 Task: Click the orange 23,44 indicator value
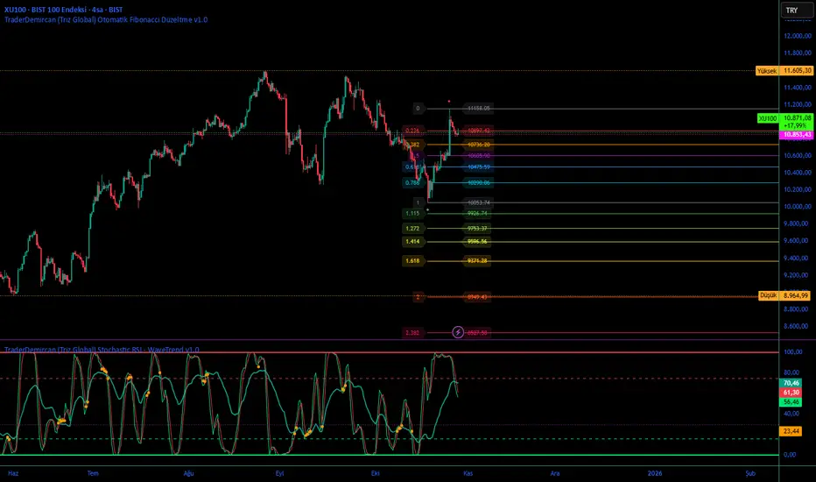791,431
